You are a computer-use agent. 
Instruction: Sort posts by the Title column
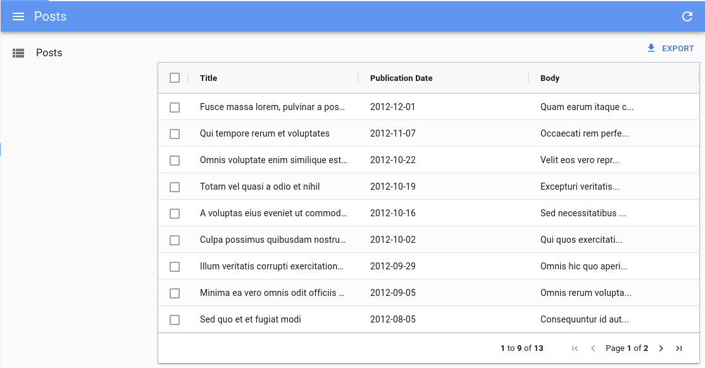[x=209, y=78]
